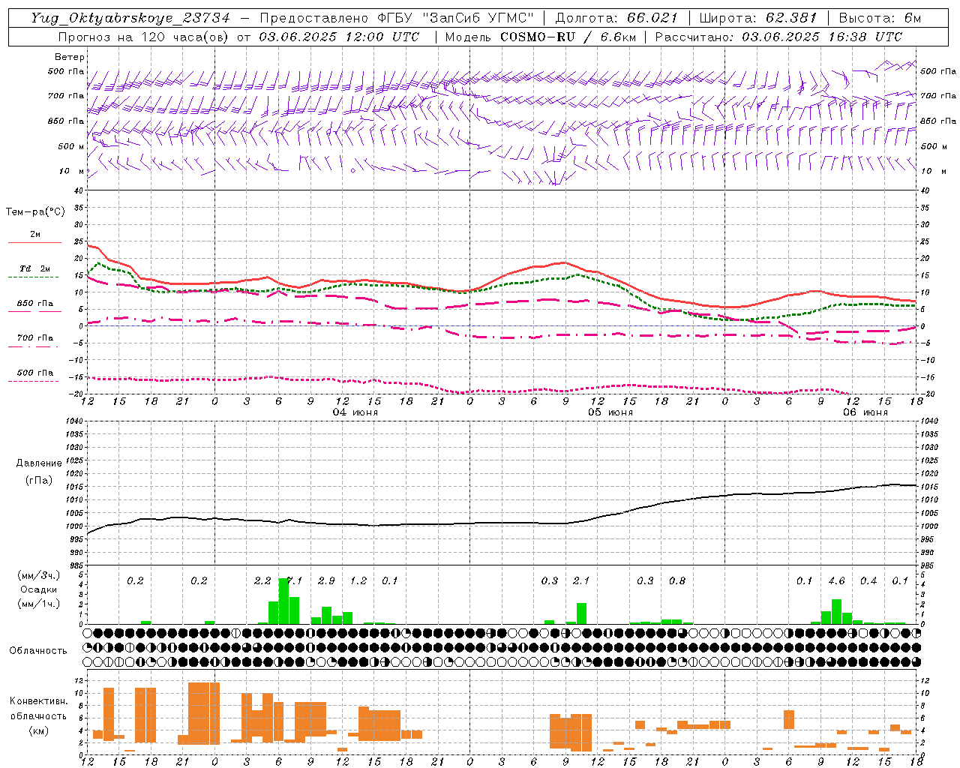This screenshot has width=960, height=768.
Task: Click the "Конвективн. облачность" panel label
Action: tap(39, 709)
